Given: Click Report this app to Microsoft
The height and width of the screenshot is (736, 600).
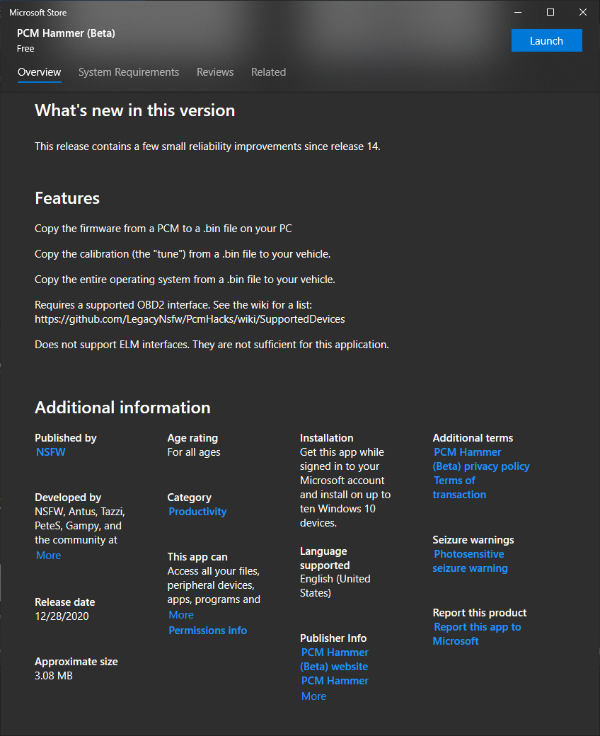Looking at the screenshot, I should tap(477, 633).
